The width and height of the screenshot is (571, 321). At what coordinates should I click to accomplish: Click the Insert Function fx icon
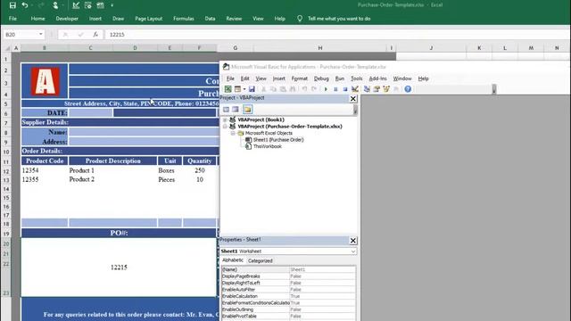[x=95, y=35]
